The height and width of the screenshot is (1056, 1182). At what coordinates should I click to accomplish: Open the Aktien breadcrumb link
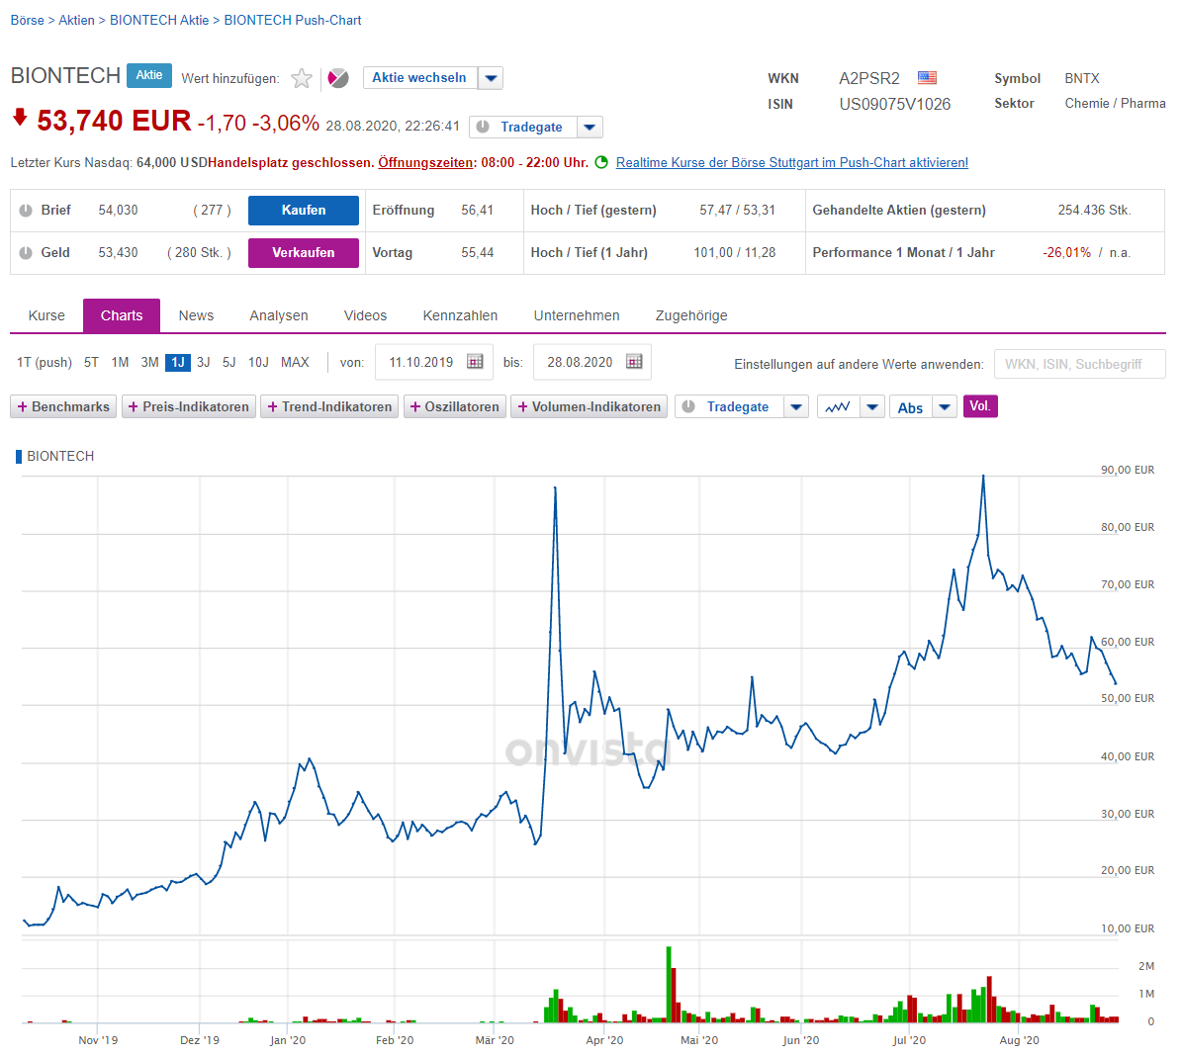pyautogui.click(x=77, y=21)
